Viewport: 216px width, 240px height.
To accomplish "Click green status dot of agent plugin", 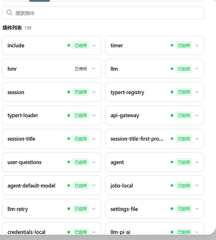I will coord(172,162).
